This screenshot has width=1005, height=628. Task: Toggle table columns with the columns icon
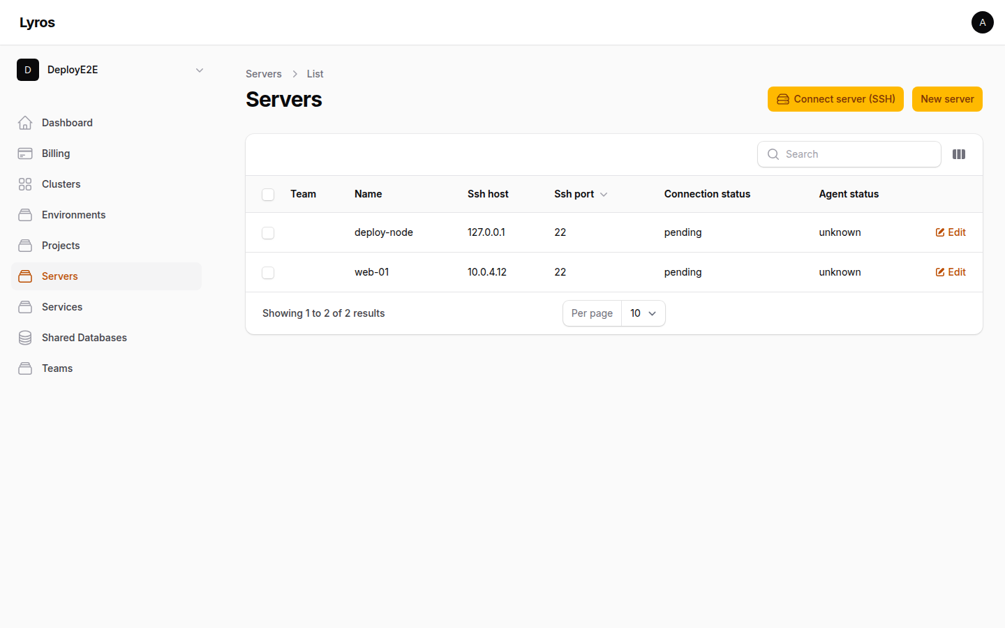coord(959,154)
